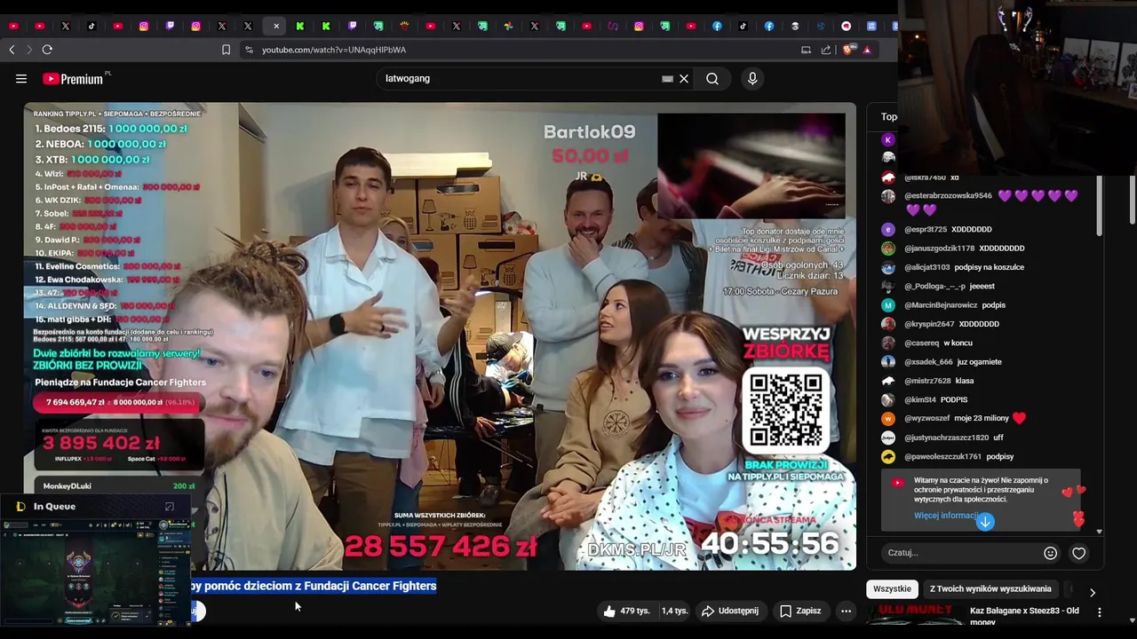
Task: Go to YouTube Premium home logo
Action: [73, 78]
